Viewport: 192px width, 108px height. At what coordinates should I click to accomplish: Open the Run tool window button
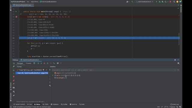pyautogui.click(x=30, y=104)
